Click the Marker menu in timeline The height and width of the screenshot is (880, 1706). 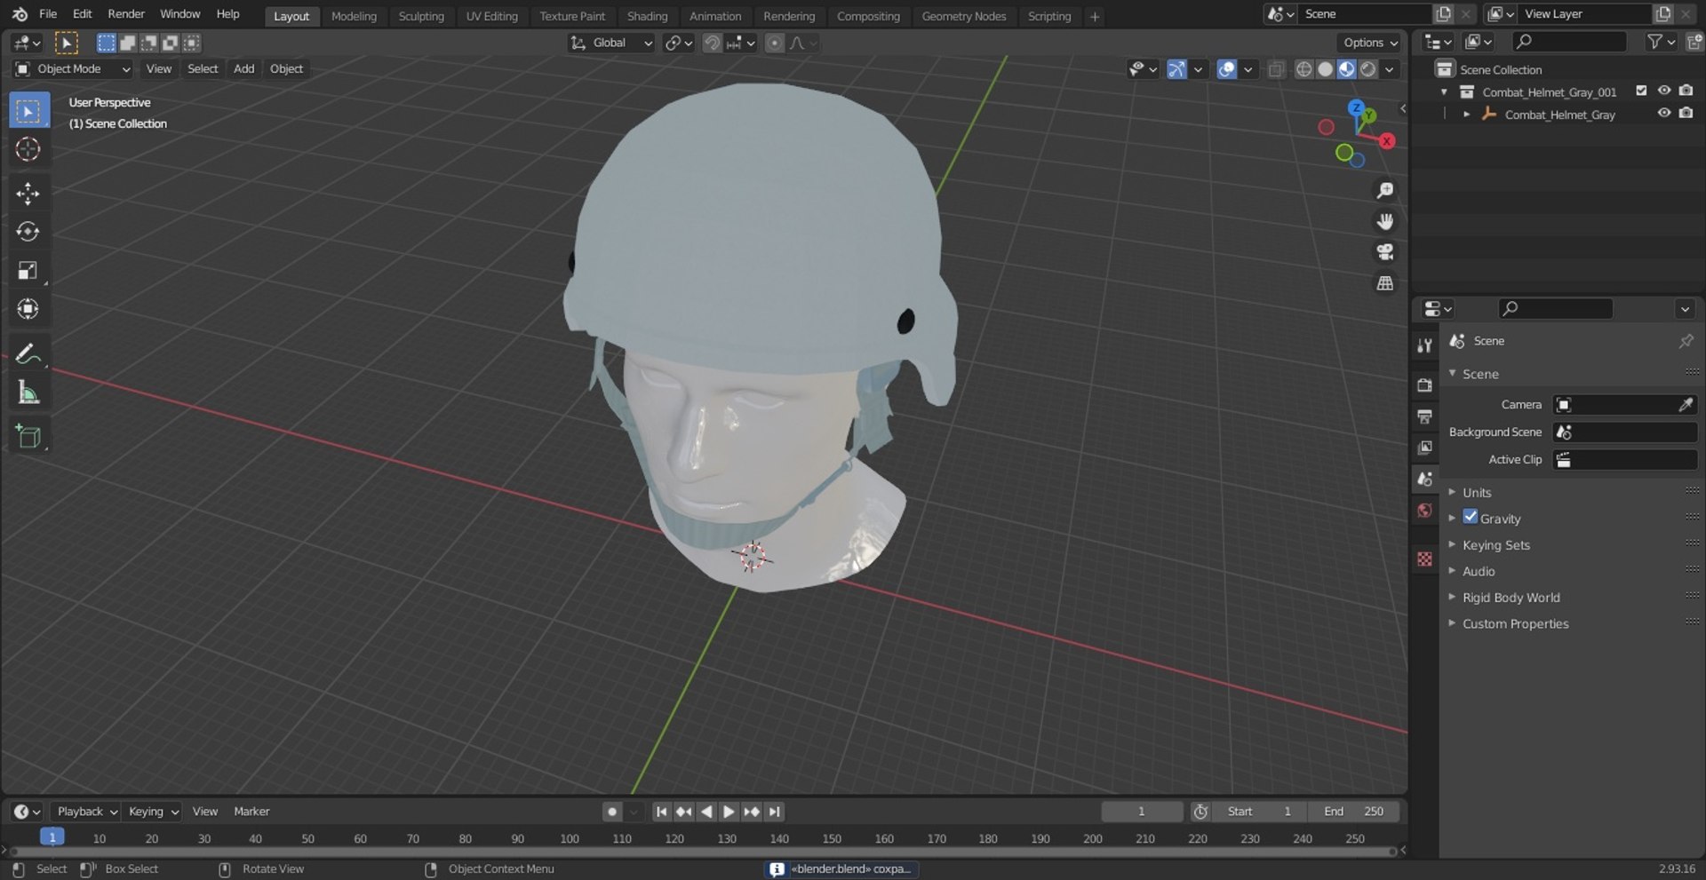point(251,812)
